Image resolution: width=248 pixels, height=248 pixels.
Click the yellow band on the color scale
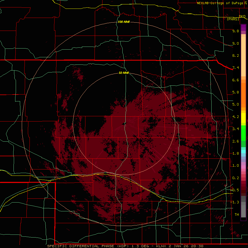click(243, 118)
